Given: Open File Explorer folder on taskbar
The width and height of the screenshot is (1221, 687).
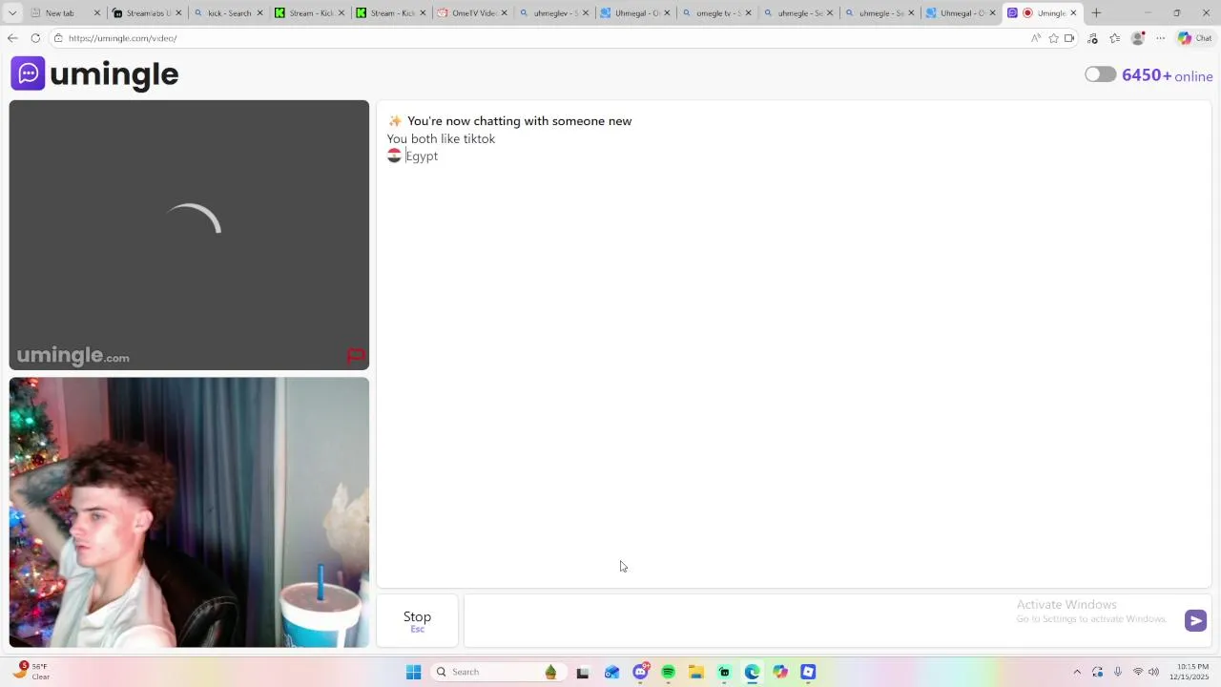Looking at the screenshot, I should tap(695, 672).
